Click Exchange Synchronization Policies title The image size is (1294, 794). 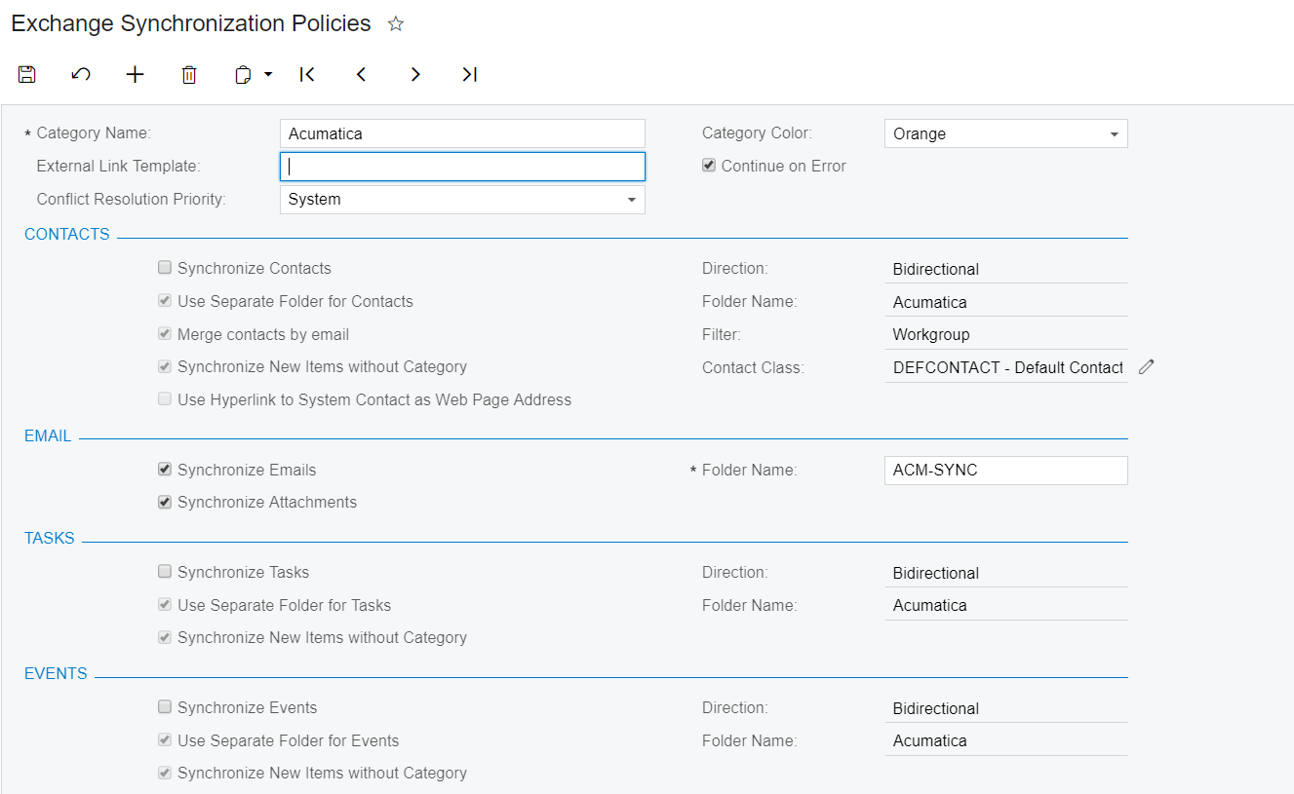[191, 23]
